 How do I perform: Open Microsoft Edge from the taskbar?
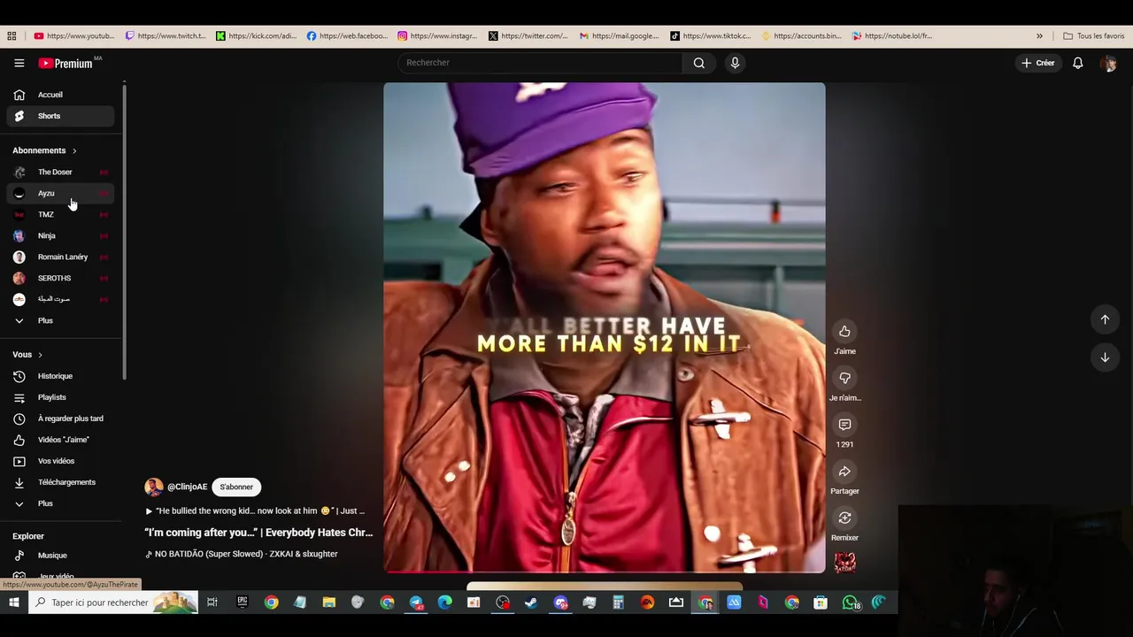point(445,602)
